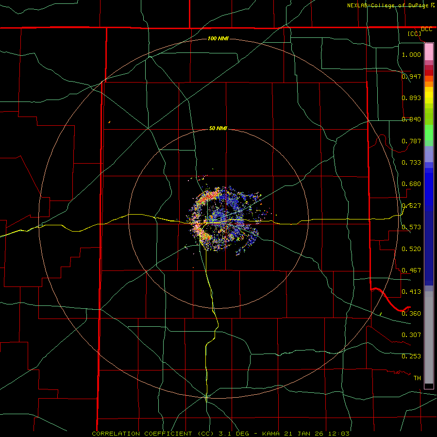
Task: Click the 0.947 legend value
Action: (x=411, y=76)
